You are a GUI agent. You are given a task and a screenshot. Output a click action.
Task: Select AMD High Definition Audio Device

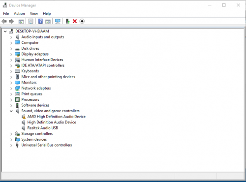pyautogui.click(x=57, y=117)
